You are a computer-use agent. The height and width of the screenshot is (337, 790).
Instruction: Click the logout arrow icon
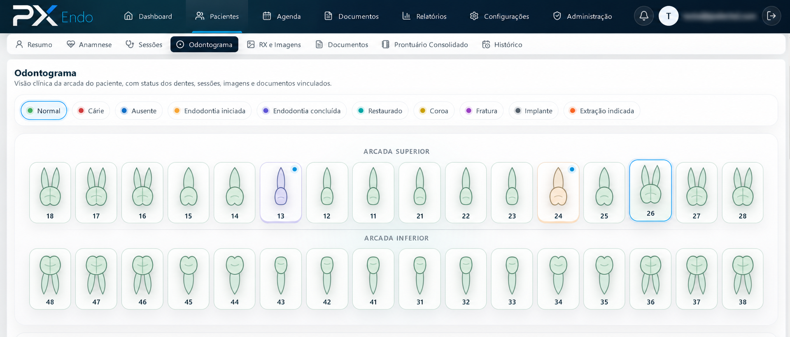771,16
